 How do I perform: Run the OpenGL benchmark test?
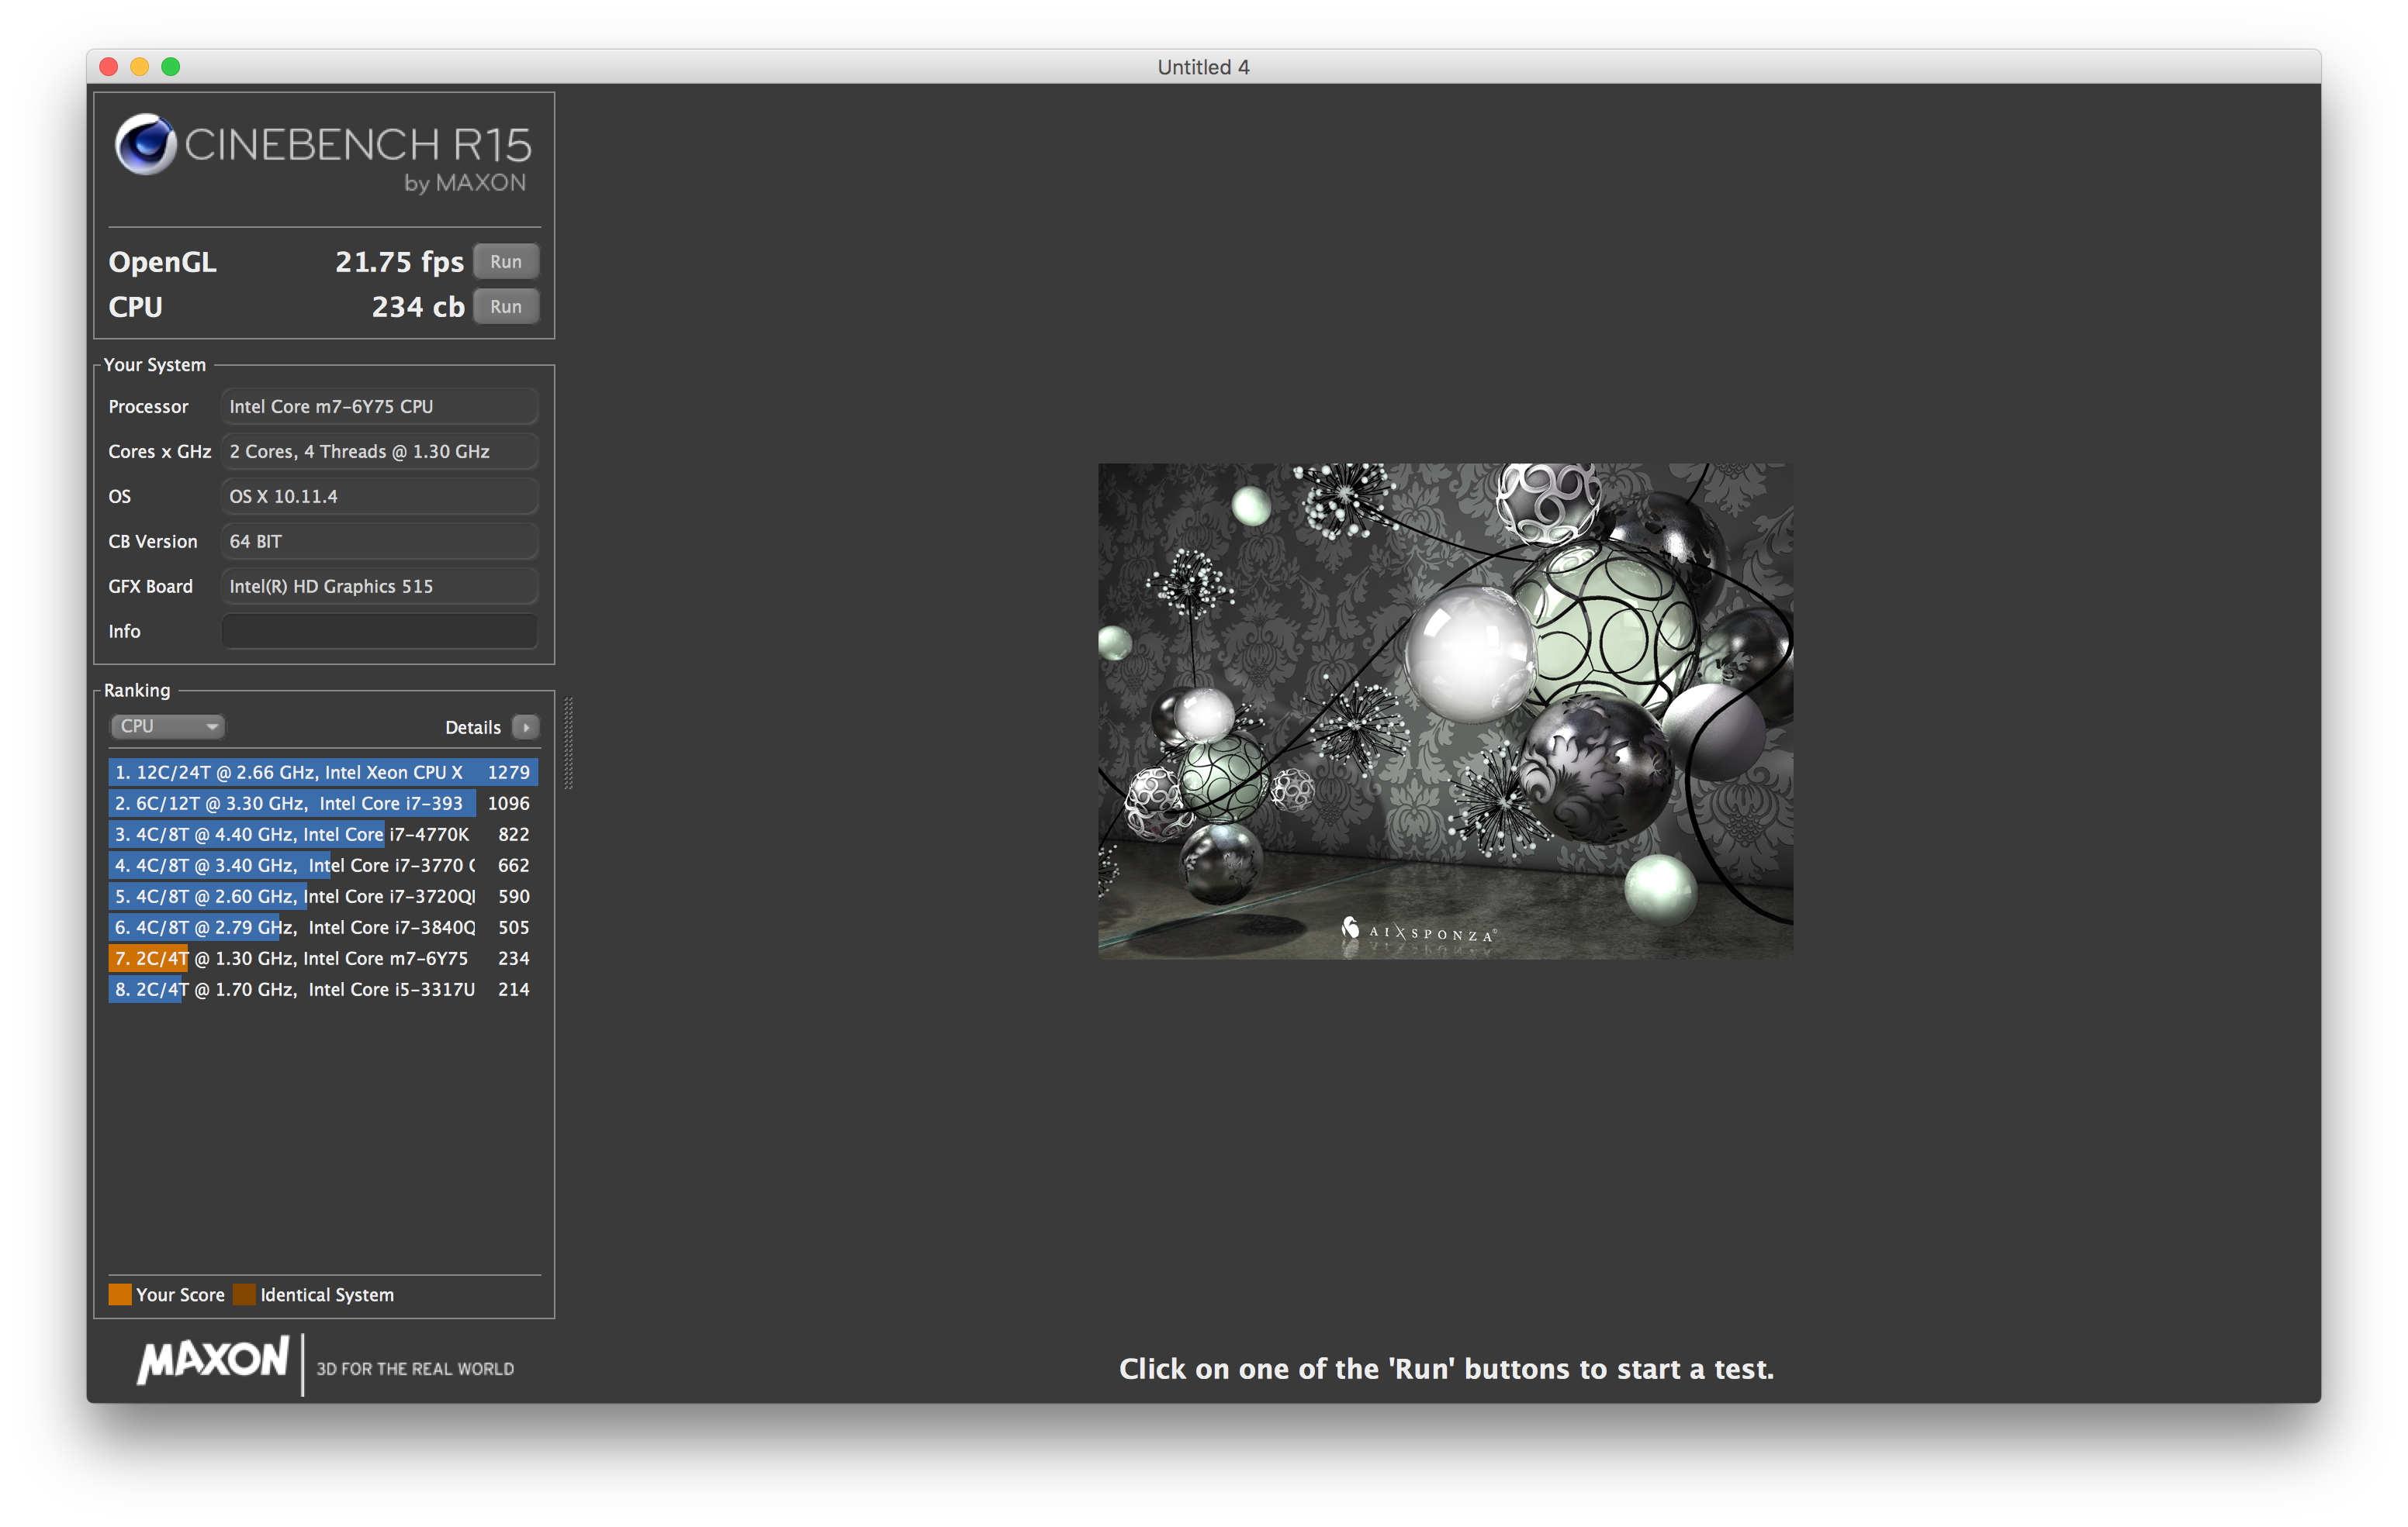[505, 262]
